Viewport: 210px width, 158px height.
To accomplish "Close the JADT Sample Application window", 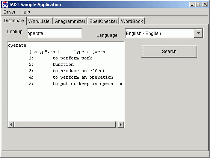I will point(205,5).
